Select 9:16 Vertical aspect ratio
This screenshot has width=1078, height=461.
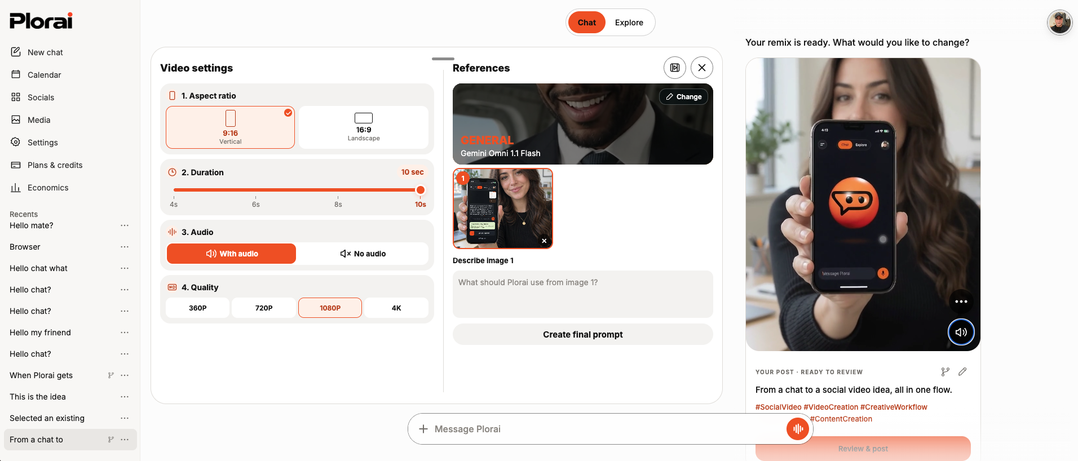click(230, 127)
